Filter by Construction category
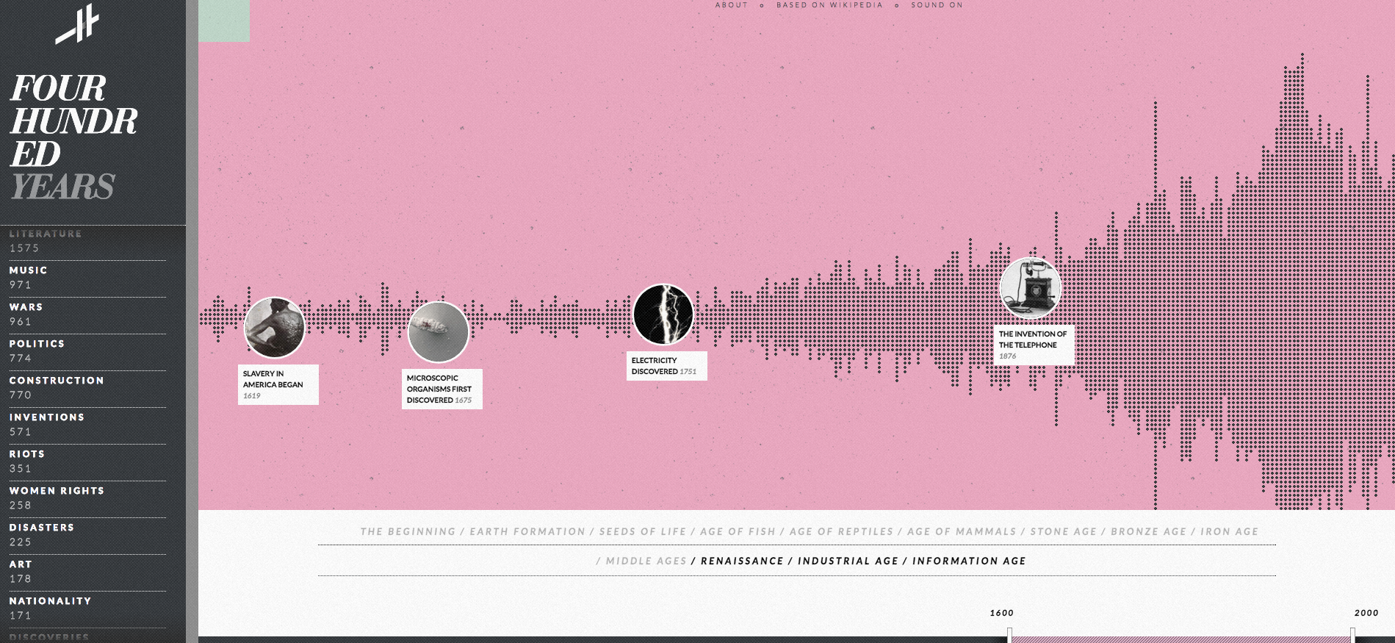 click(x=87, y=388)
